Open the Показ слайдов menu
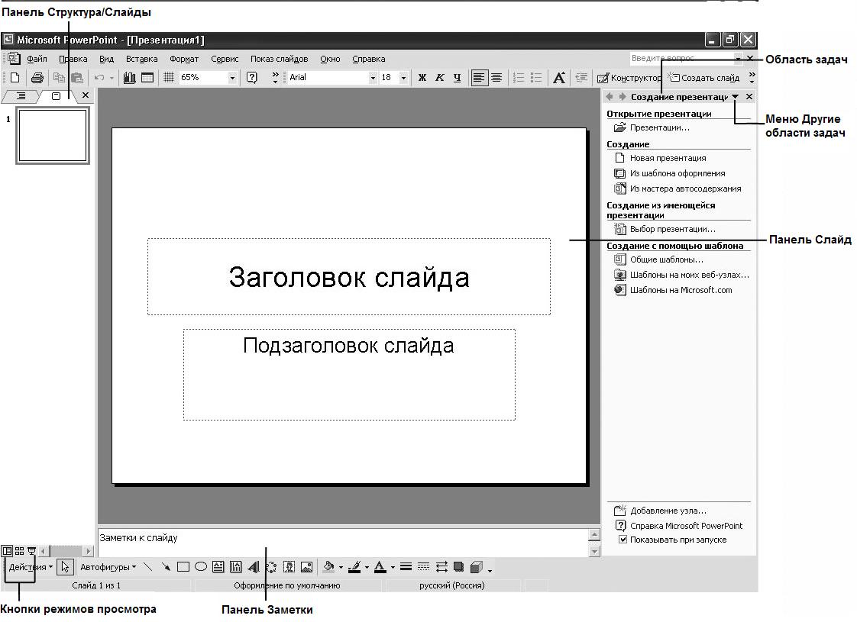This screenshot has height=622, width=857. tap(280, 59)
